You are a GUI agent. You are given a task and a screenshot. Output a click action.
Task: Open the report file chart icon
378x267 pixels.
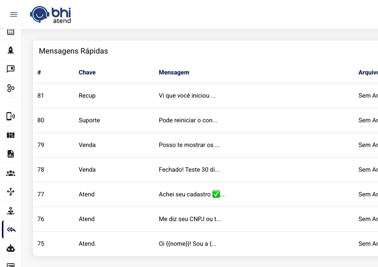11,154
